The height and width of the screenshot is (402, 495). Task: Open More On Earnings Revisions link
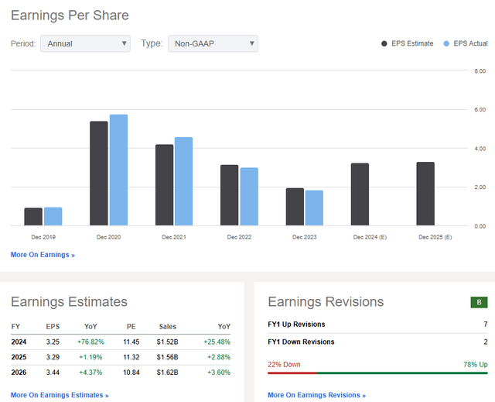[316, 395]
